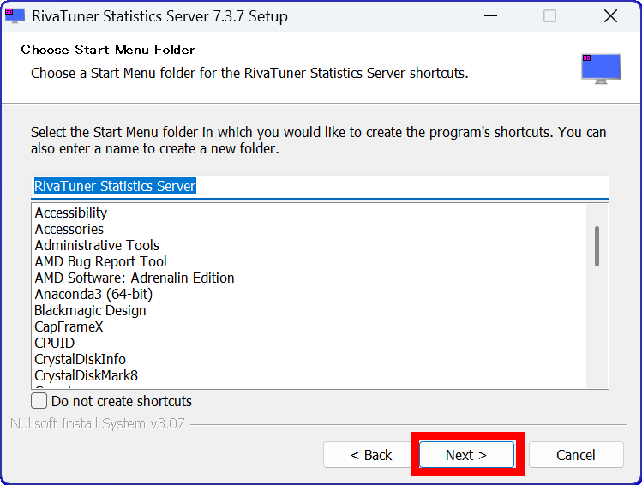Click the Start Menu folder name field
The image size is (642, 485).
click(x=319, y=186)
